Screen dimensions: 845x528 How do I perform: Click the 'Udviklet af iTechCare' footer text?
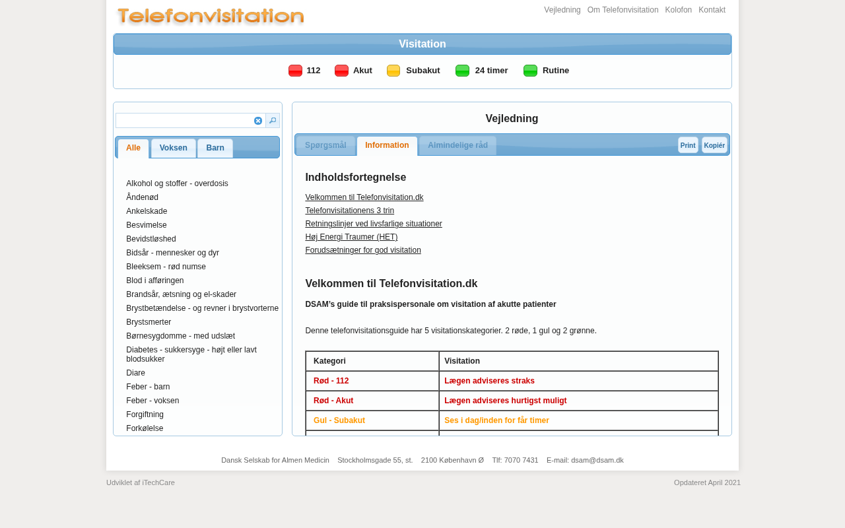[x=141, y=482]
